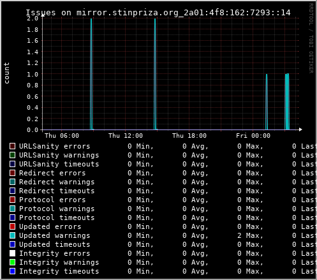Click the count y-axis label
317x280 pixels.
6,73
